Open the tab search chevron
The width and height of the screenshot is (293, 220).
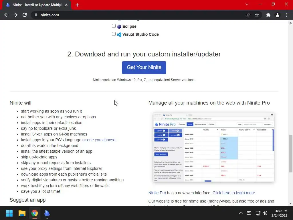[247, 4]
